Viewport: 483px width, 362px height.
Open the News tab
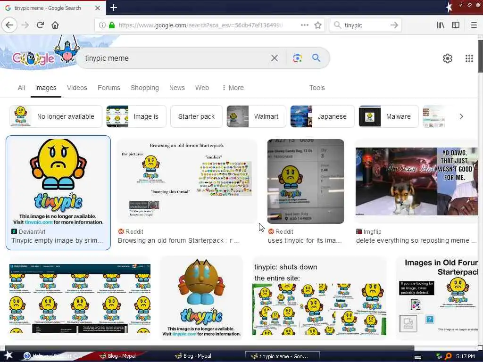point(177,88)
